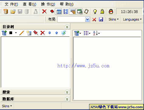Click the pencil edit icon
This screenshot has width=144, height=110.
click(22, 33)
